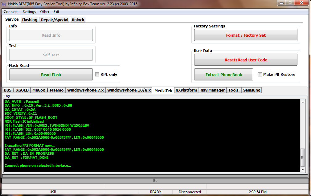This screenshot has width=311, height=196.
Task: Click the FLASH_VEN WINBOND W25Q32BV log line
Action: tap(47, 125)
